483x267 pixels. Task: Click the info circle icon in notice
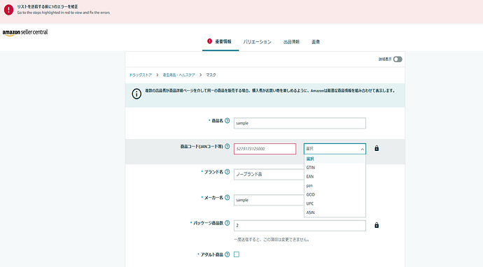point(136,94)
